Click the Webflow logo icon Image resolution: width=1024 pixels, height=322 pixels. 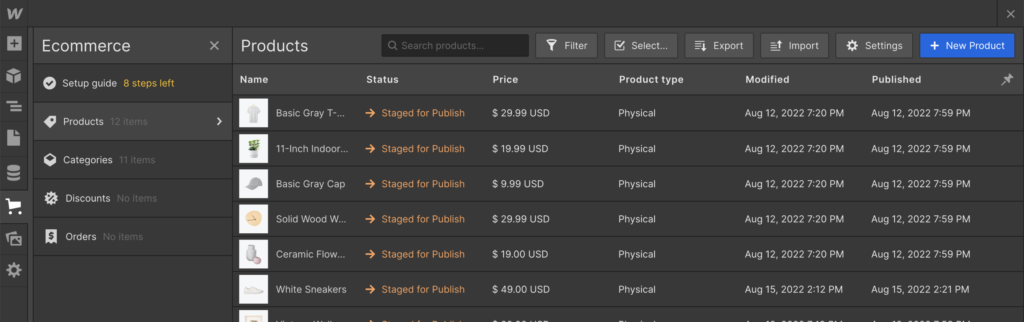click(x=14, y=14)
